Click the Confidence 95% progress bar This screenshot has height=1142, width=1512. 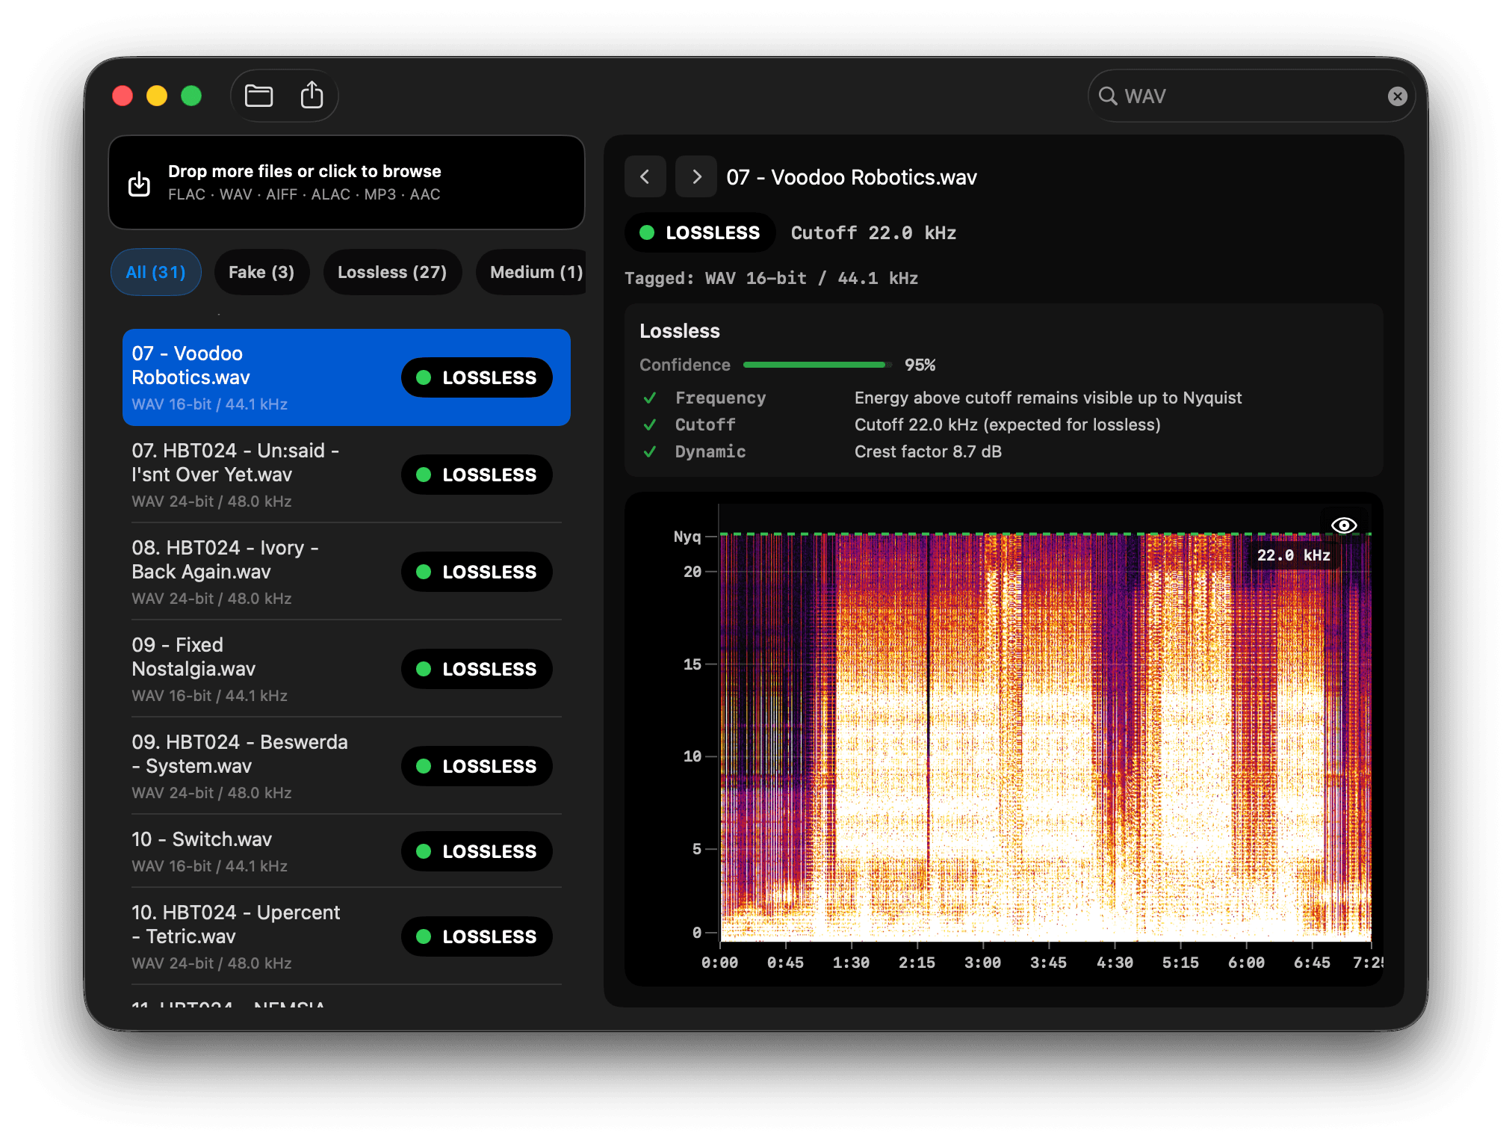tap(817, 365)
